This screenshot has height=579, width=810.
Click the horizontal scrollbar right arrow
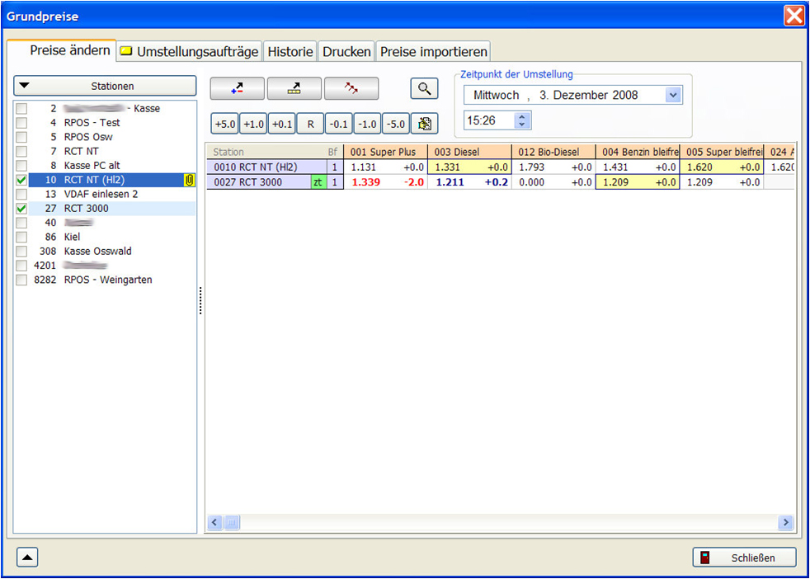[x=785, y=522]
